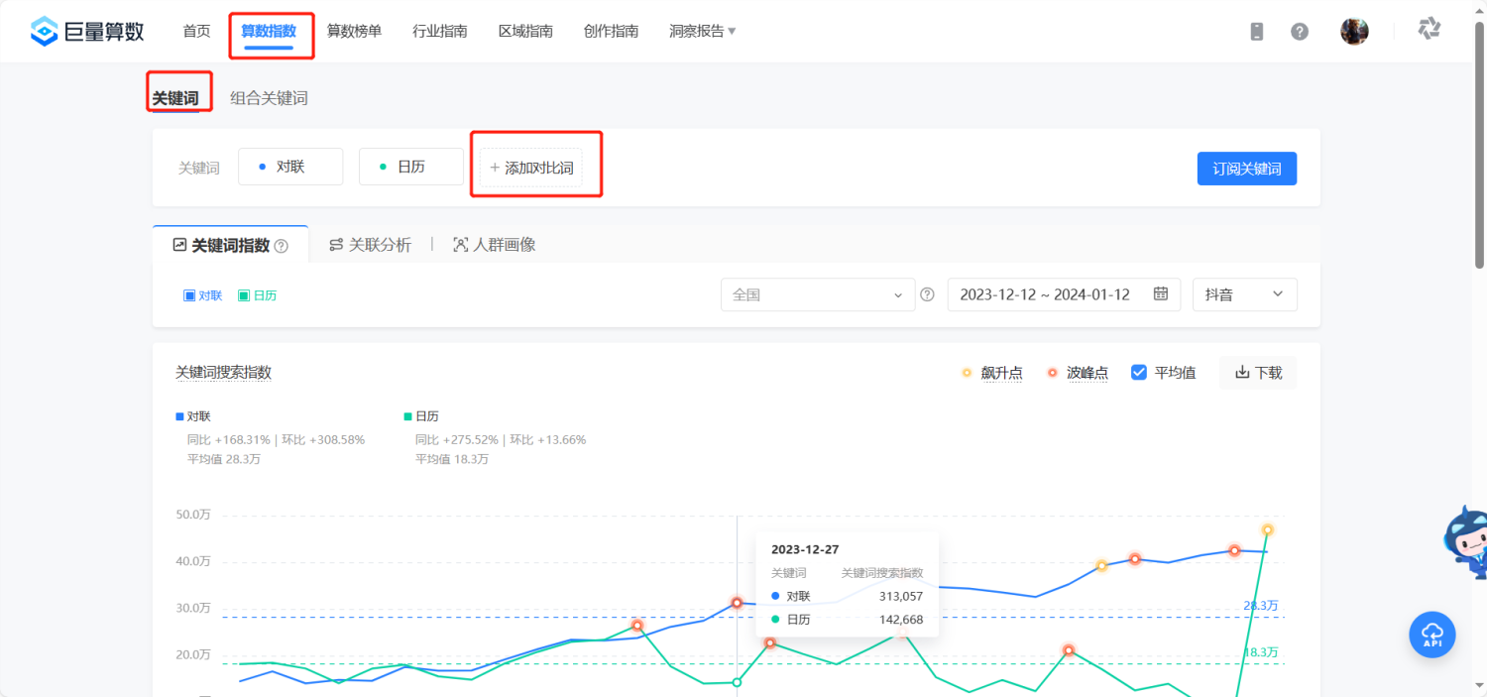This screenshot has width=1487, height=697.
Task: Click the mascot assistant icon
Action: click(x=1465, y=542)
